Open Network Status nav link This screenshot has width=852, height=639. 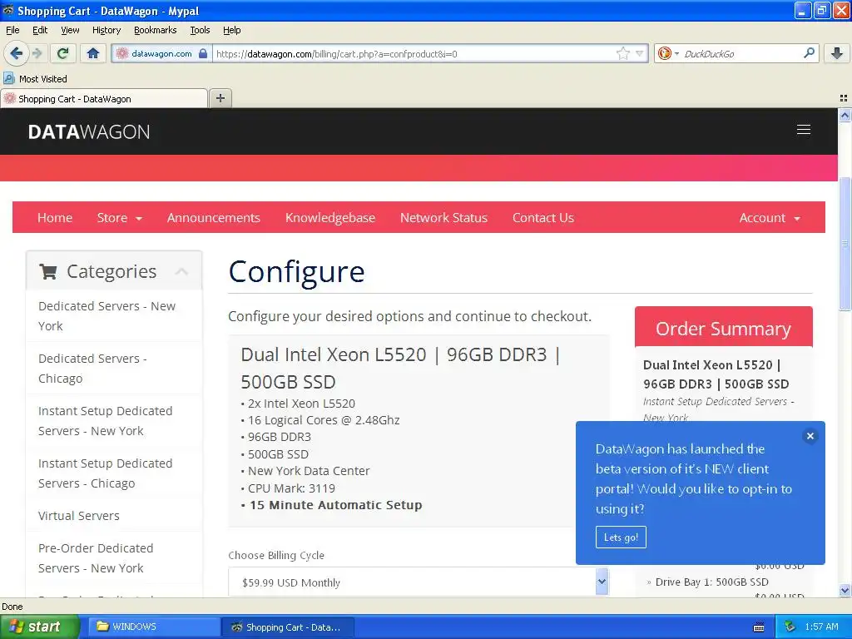(444, 217)
